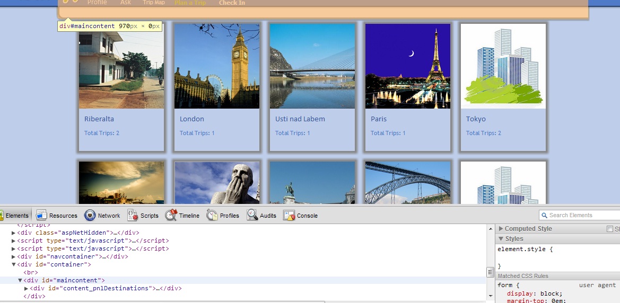Click the equestrian monument photo
The image size is (620, 303).
[312, 183]
